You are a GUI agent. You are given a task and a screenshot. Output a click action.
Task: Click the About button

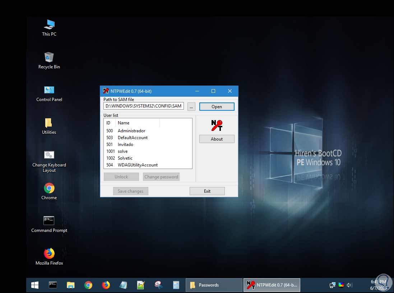pos(217,139)
